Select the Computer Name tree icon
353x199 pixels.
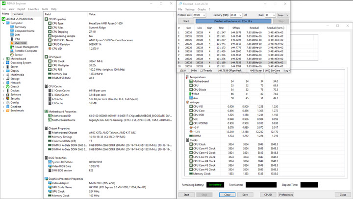coord(12,31)
